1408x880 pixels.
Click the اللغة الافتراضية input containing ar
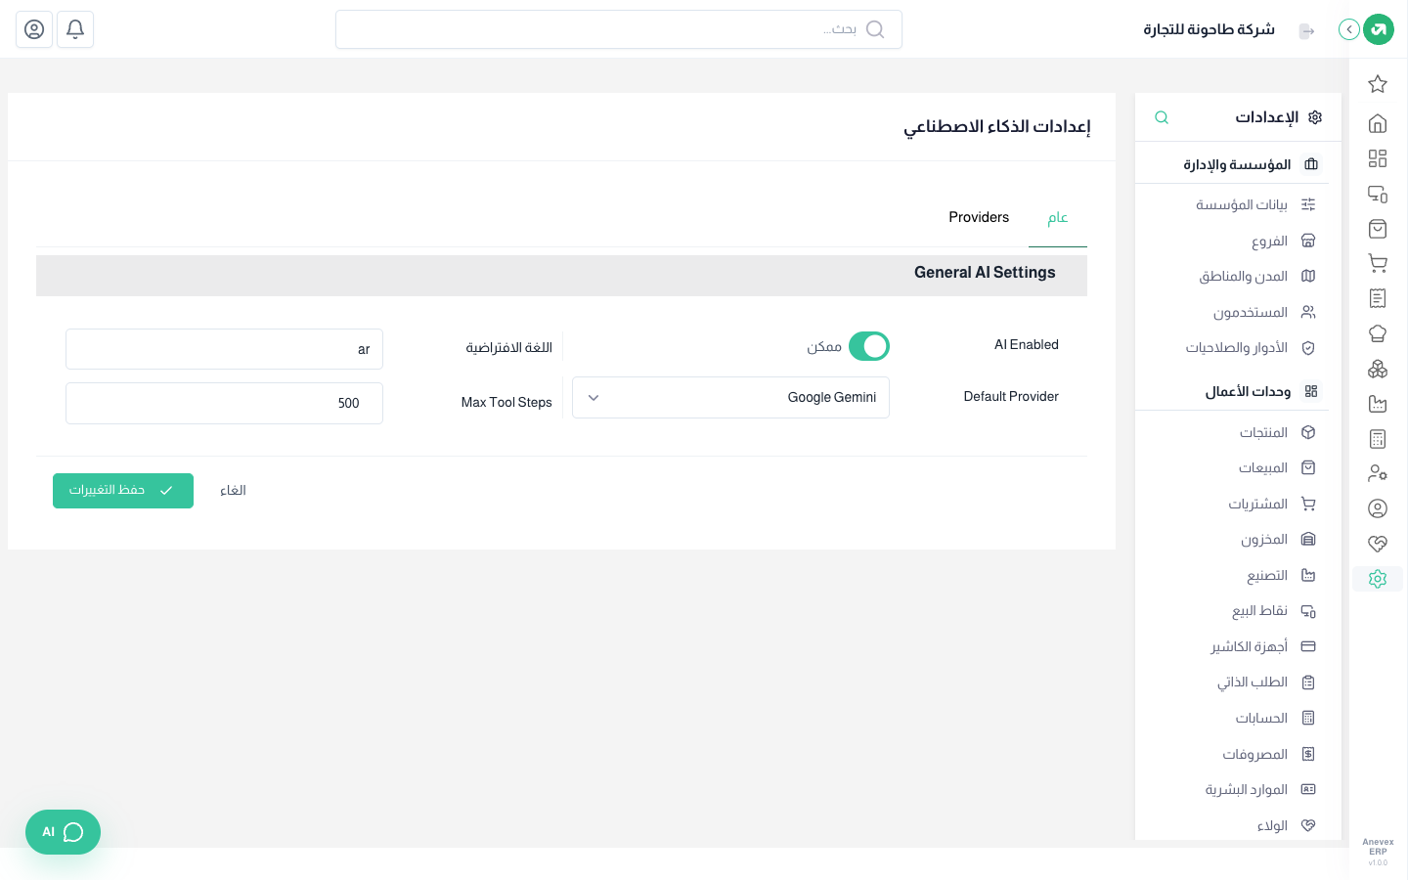coord(224,349)
